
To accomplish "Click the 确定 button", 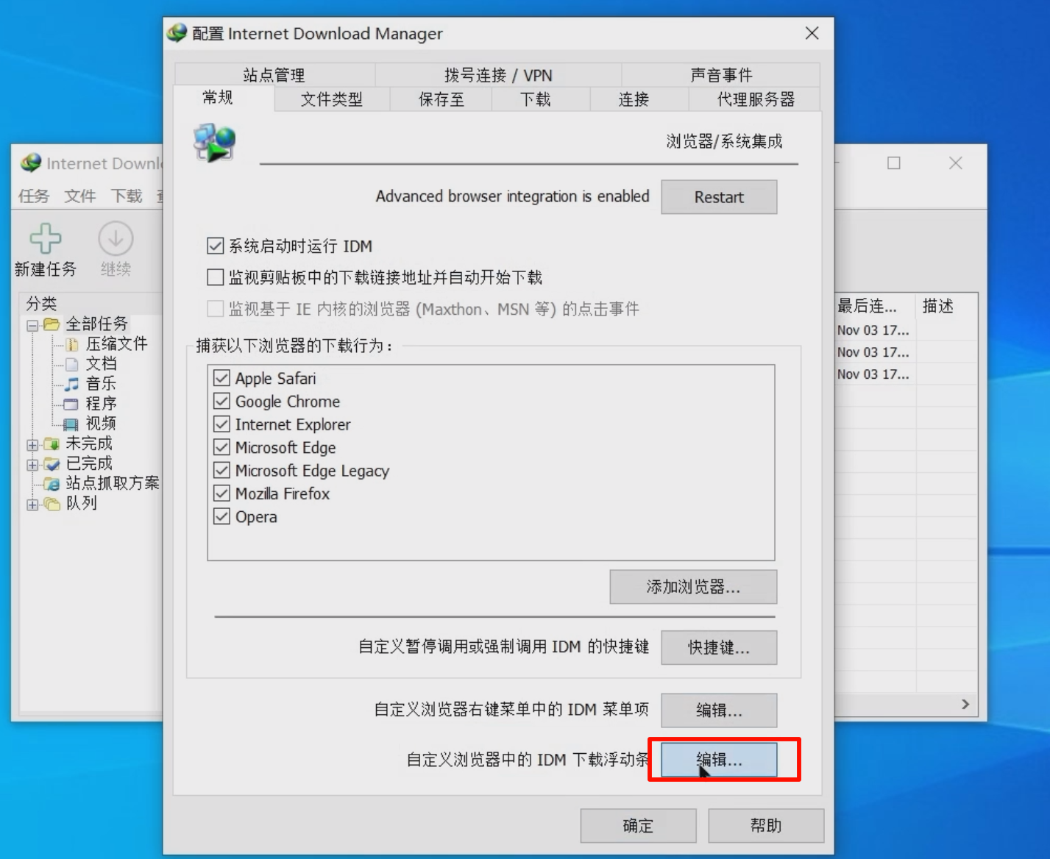I will point(638,826).
